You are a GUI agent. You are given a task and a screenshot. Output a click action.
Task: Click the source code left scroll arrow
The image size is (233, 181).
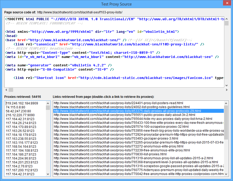pos(6,90)
